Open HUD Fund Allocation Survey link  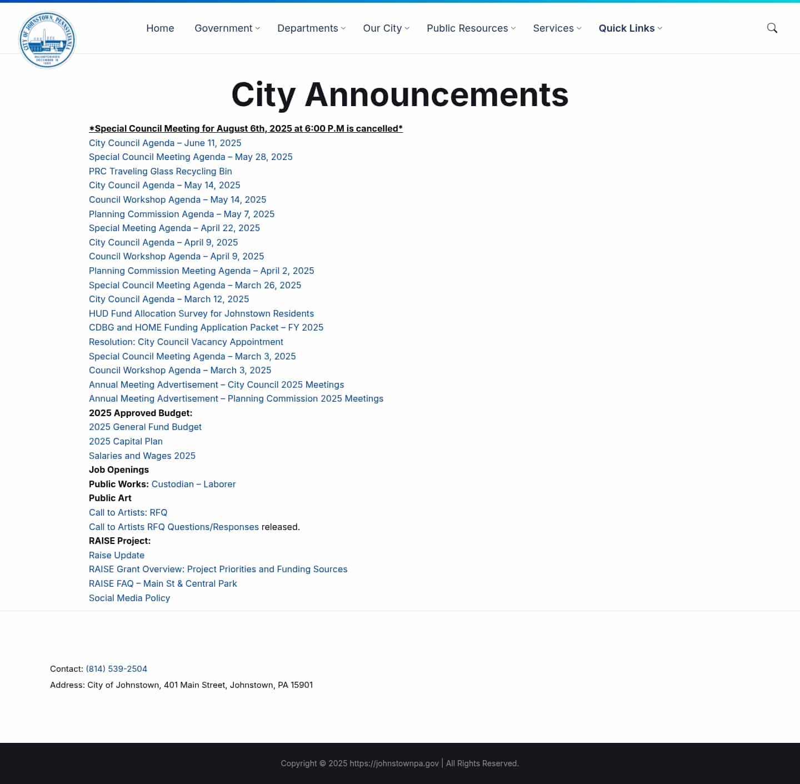coord(201,313)
